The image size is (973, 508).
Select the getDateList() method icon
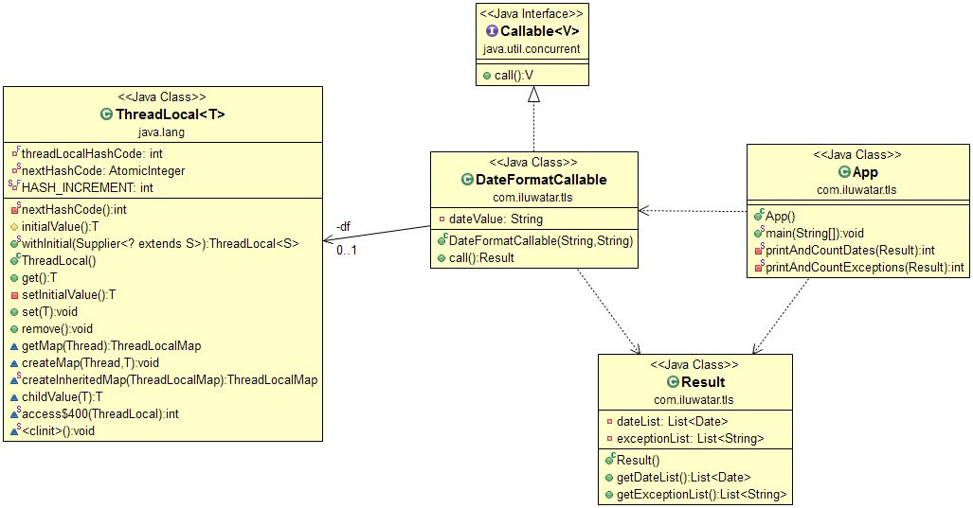[608, 477]
